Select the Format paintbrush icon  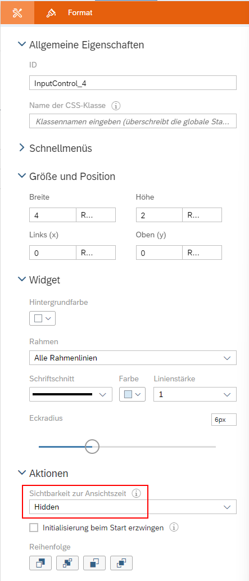coord(51,13)
